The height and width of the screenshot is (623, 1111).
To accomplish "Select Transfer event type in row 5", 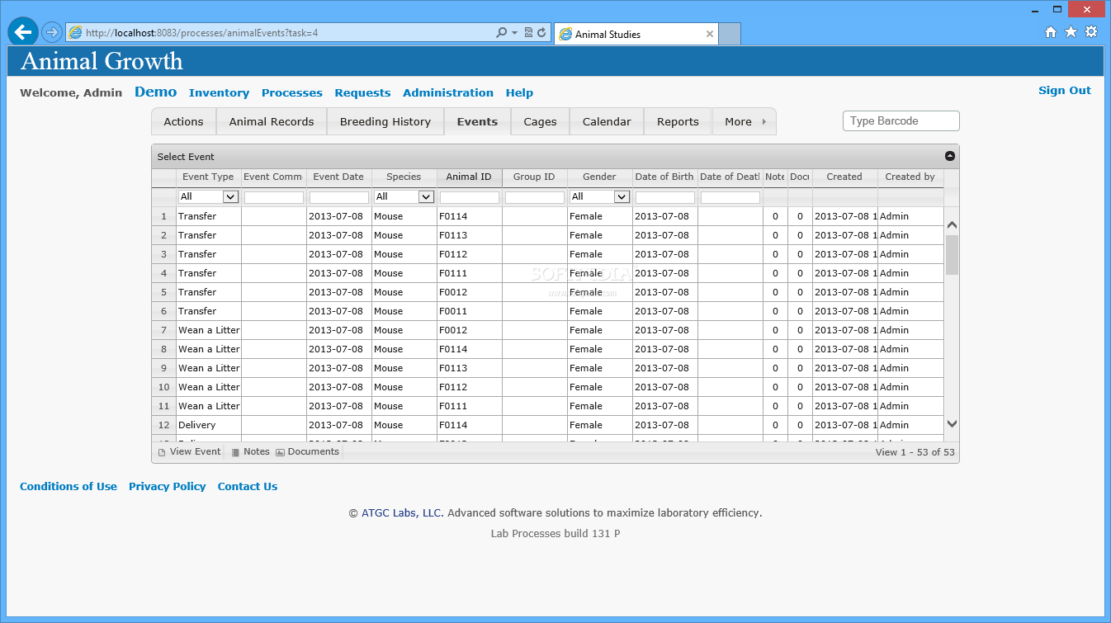I will tap(209, 292).
